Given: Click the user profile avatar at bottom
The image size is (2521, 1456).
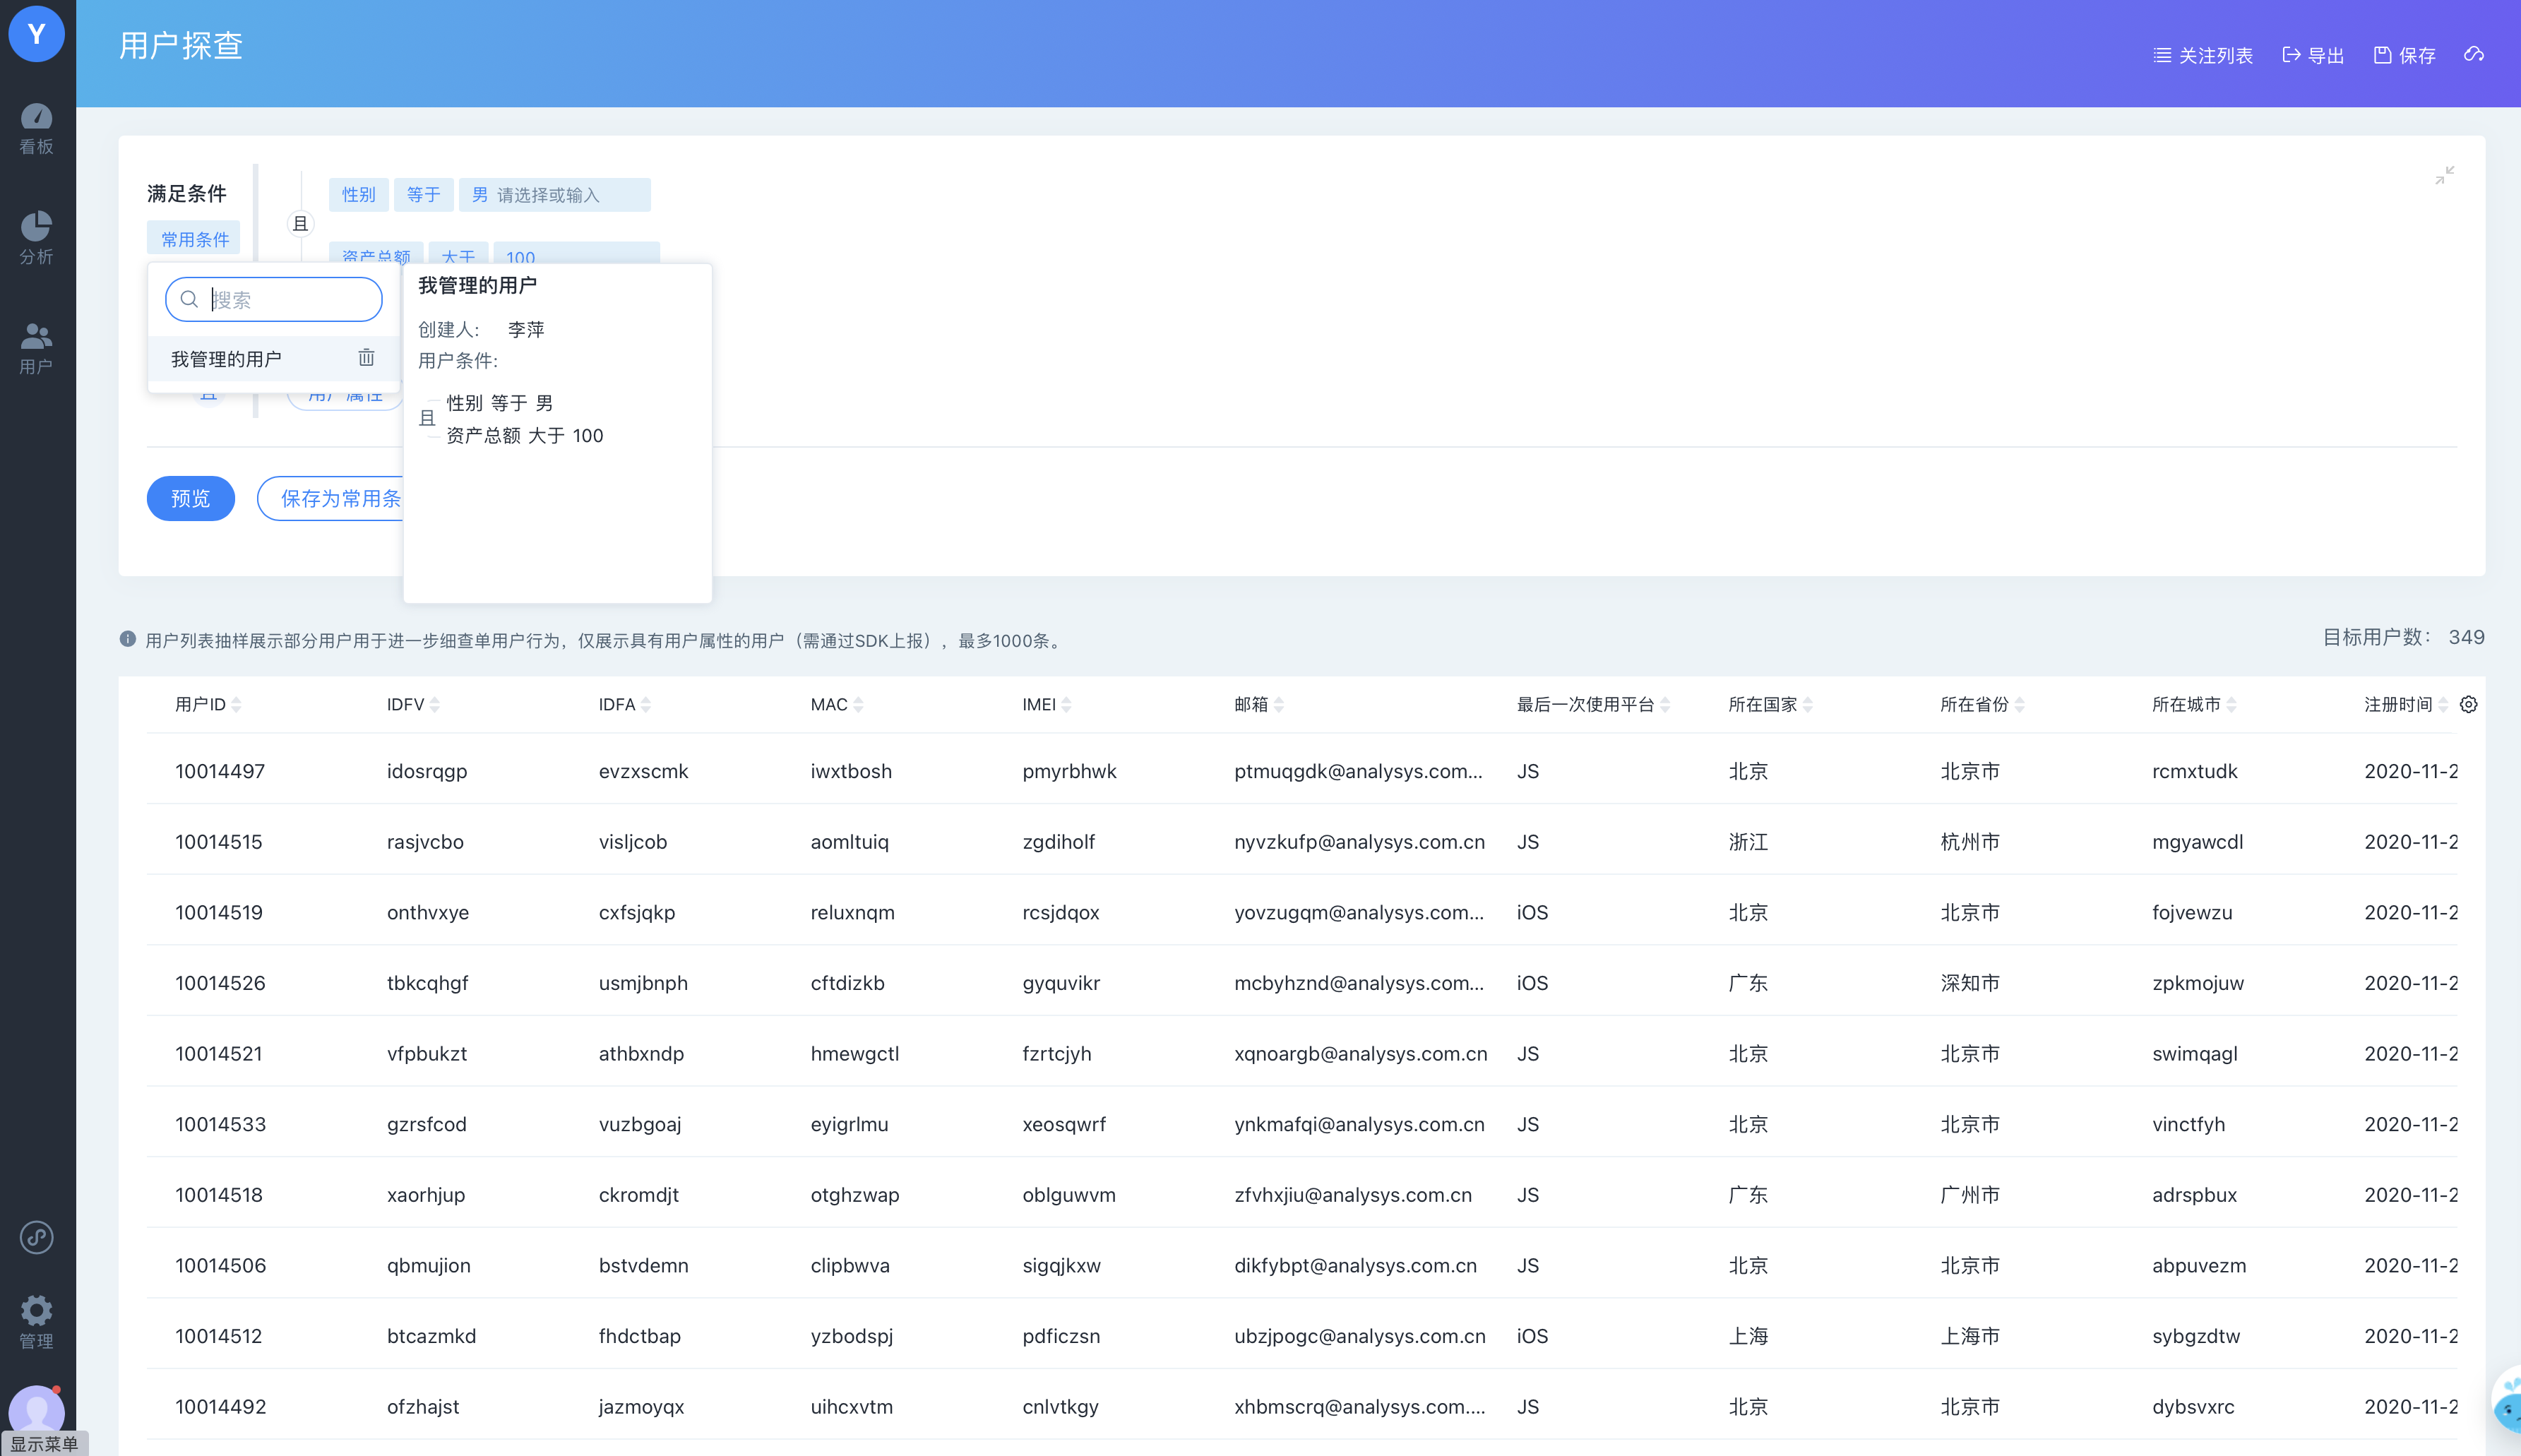Looking at the screenshot, I should tap(37, 1411).
